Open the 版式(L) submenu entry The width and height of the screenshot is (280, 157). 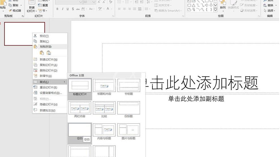[x=50, y=82]
